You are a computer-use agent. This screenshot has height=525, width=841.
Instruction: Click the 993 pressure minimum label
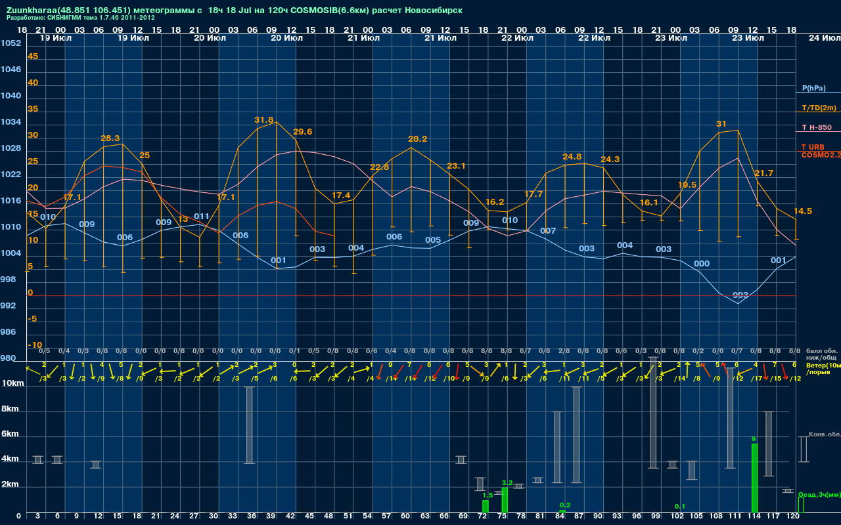click(x=740, y=295)
